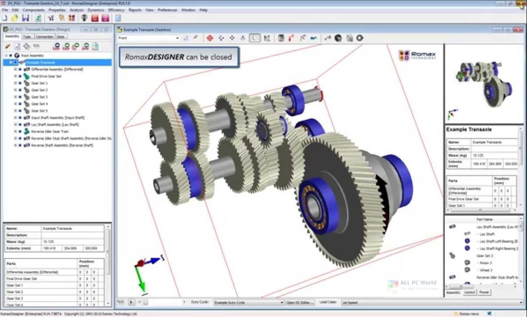This screenshot has width=527, height=317.
Task: Expand the Gear Set 1 tree node
Action: (15, 83)
